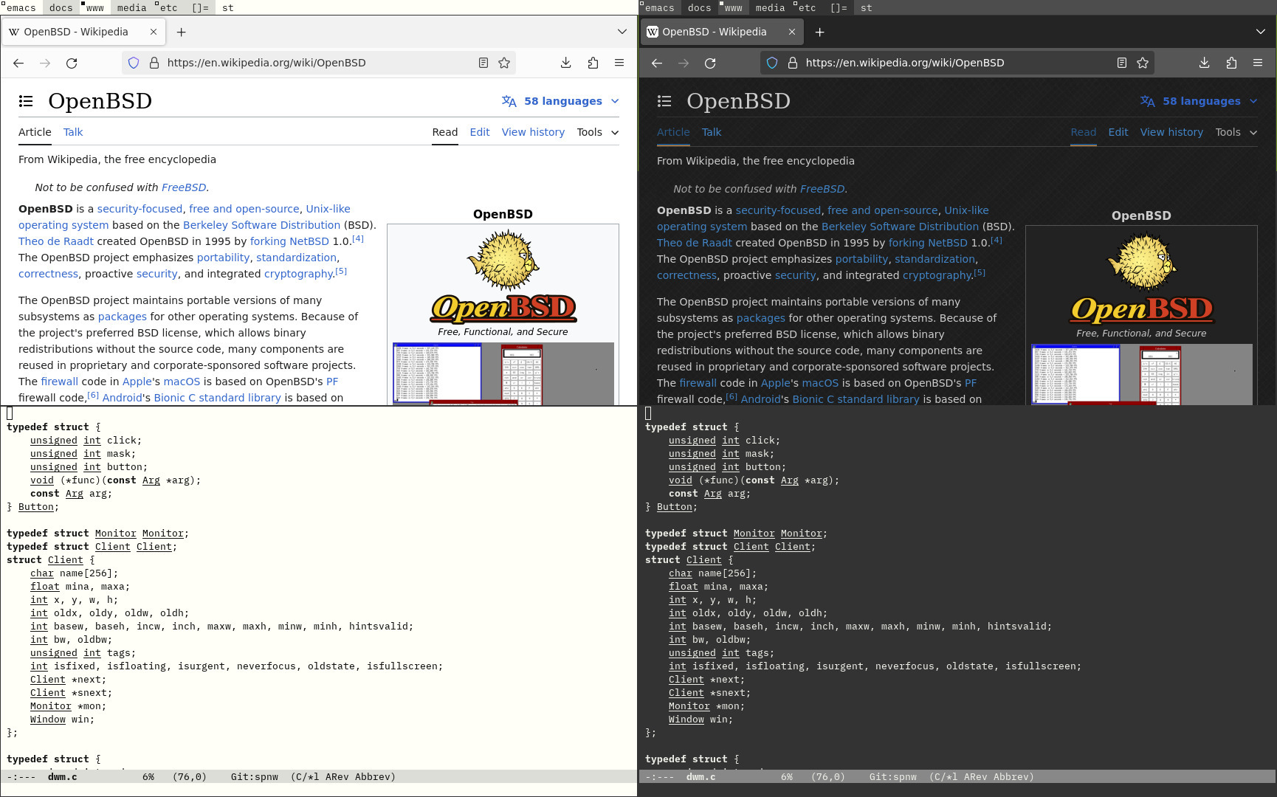The width and height of the screenshot is (1277, 797).
Task: Open the Tools dropdown in the dark page
Action: coord(1236,132)
